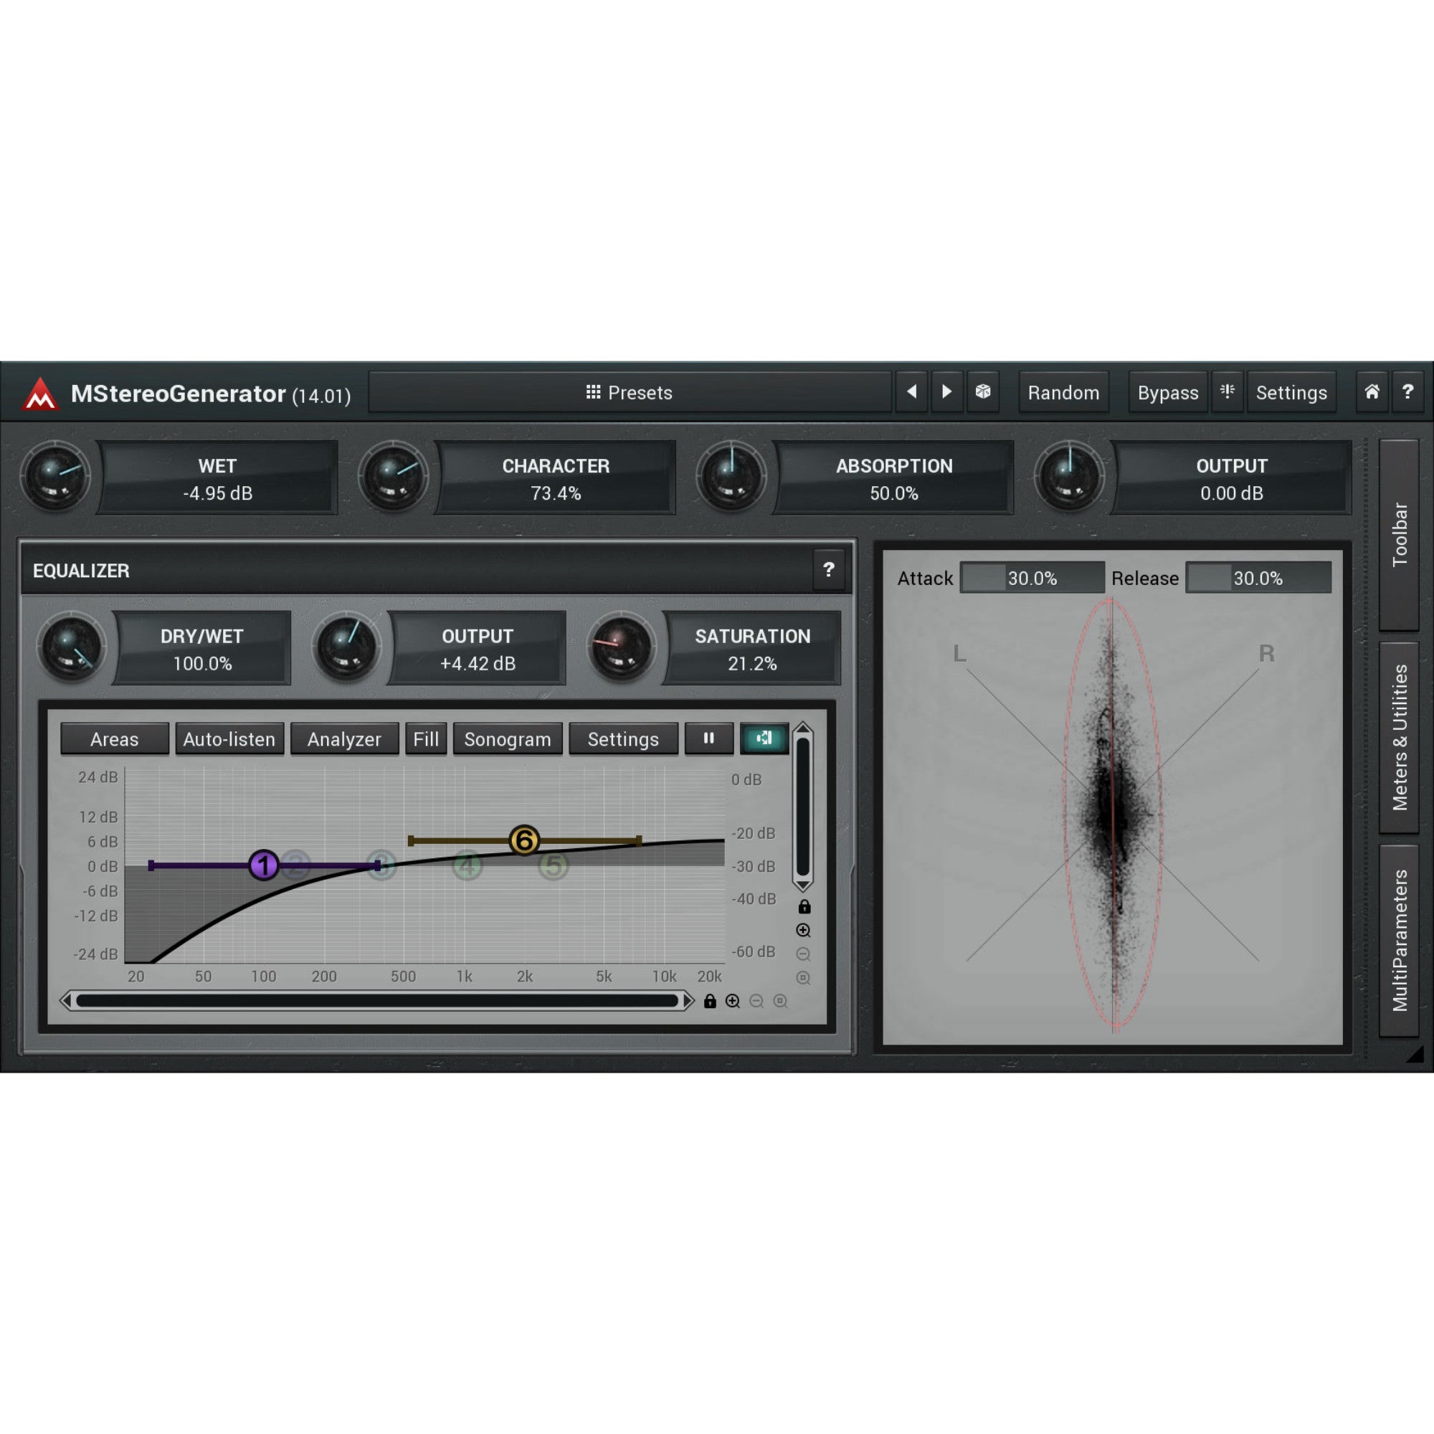Select equalizer band 6 node

524,840
